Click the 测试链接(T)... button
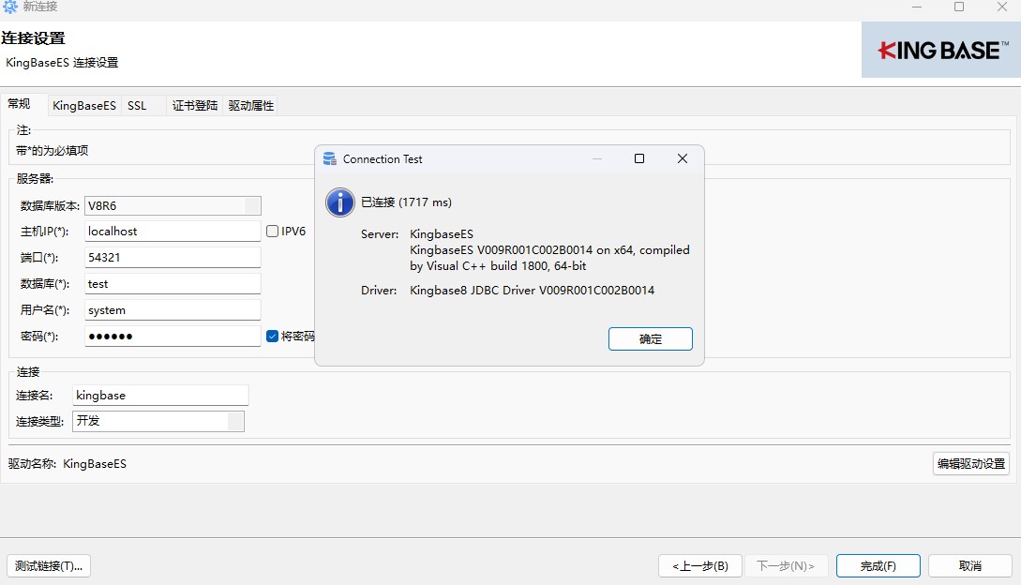The image size is (1021, 585). click(49, 565)
